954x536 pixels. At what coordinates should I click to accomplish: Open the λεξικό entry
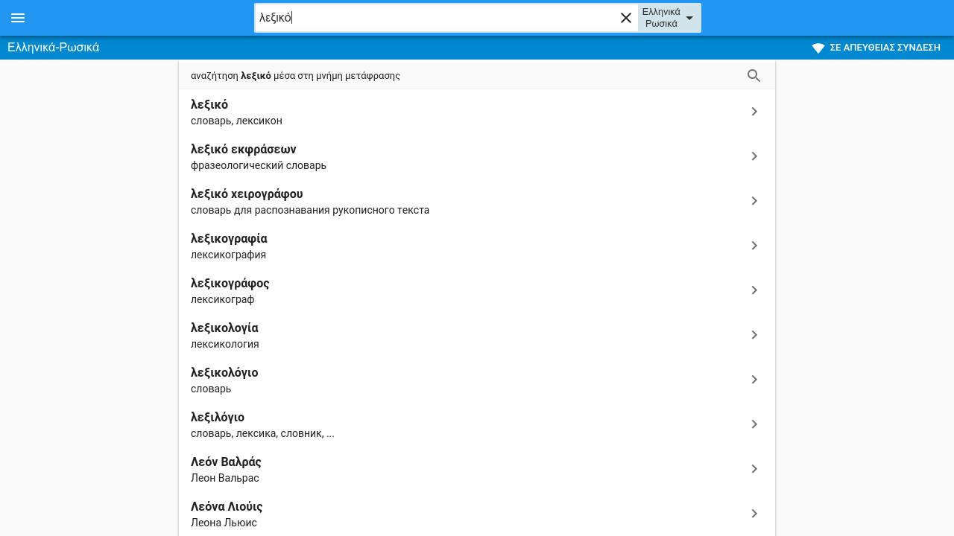(477, 112)
